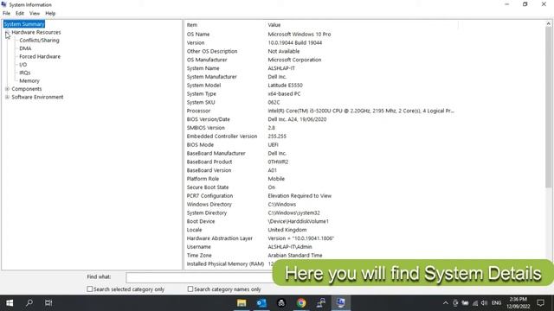The width and height of the screenshot is (554, 311).
Task: Open the View menu
Action: tap(35, 14)
